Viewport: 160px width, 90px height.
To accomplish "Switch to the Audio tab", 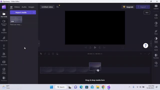I will [x=24, y=7].
